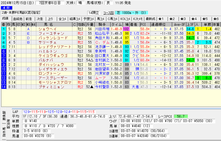Open the ★1 star tab
Viewport: 221px width, 141px height.
[161, 19]
